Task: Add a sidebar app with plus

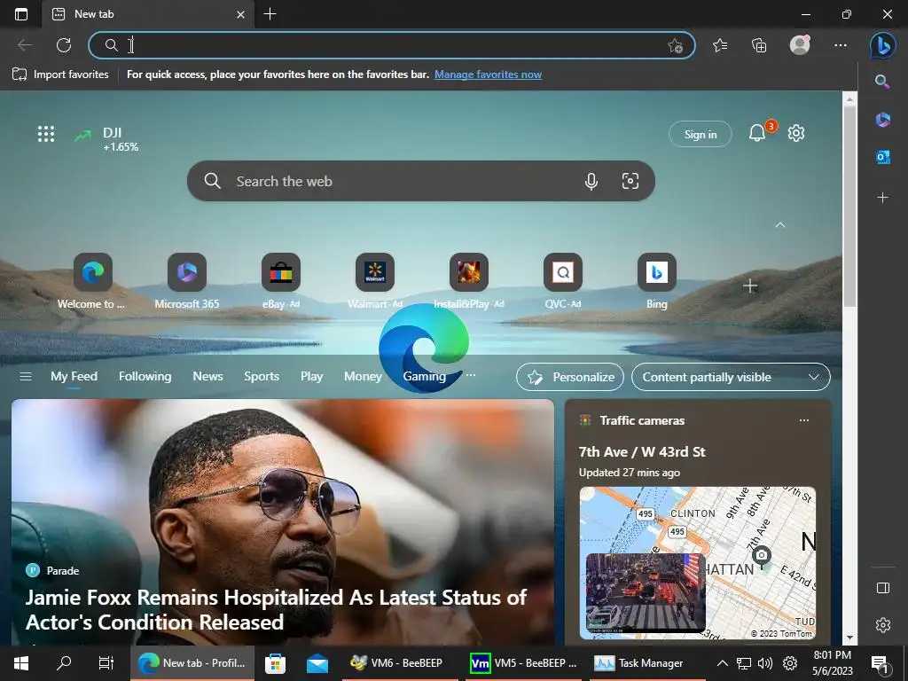Action: tap(882, 198)
